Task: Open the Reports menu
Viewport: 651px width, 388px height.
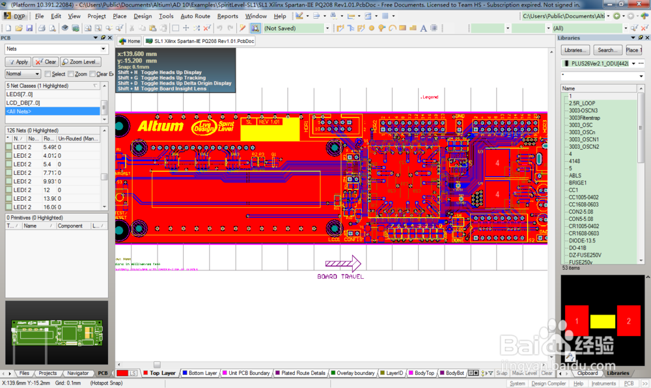Action: click(x=227, y=16)
